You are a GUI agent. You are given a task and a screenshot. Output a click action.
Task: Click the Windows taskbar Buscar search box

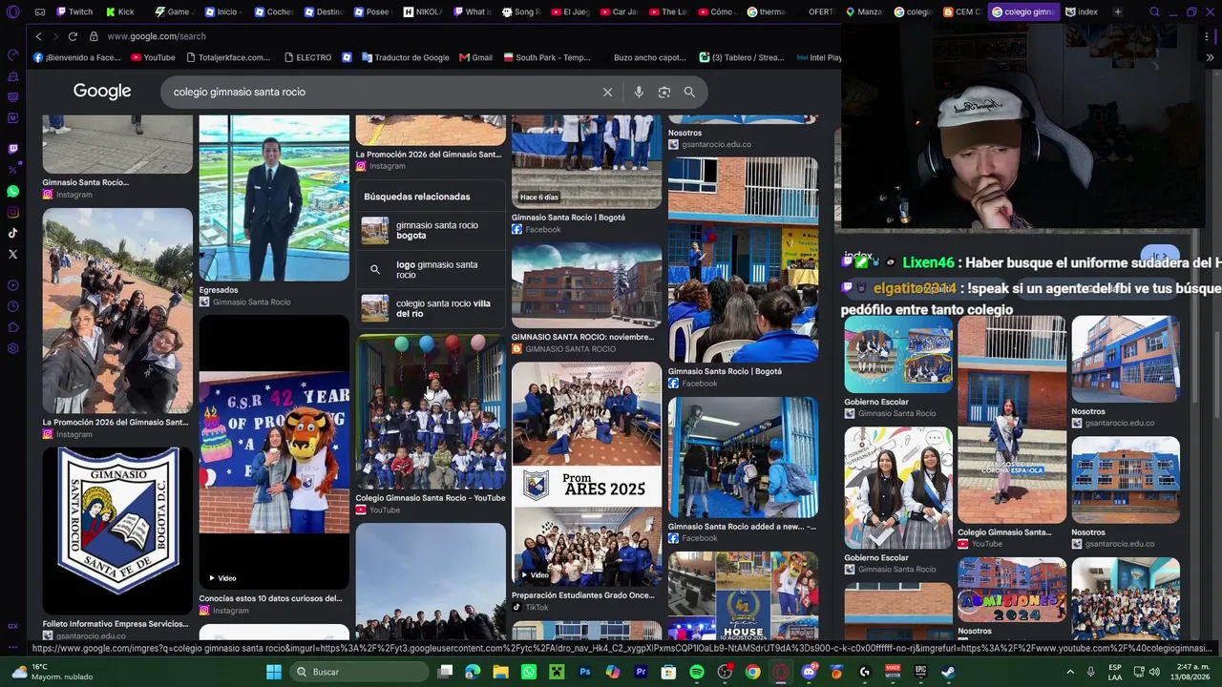click(359, 672)
